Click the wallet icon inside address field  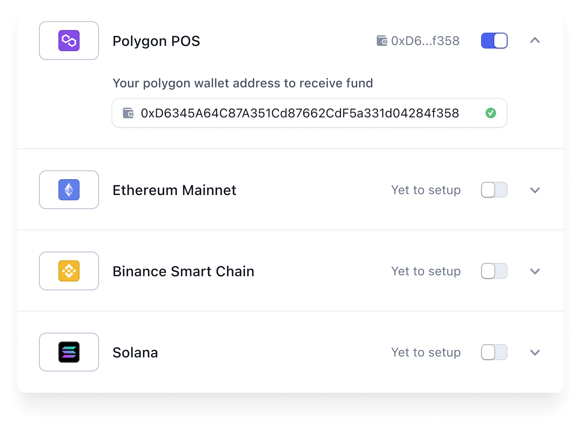coord(128,113)
